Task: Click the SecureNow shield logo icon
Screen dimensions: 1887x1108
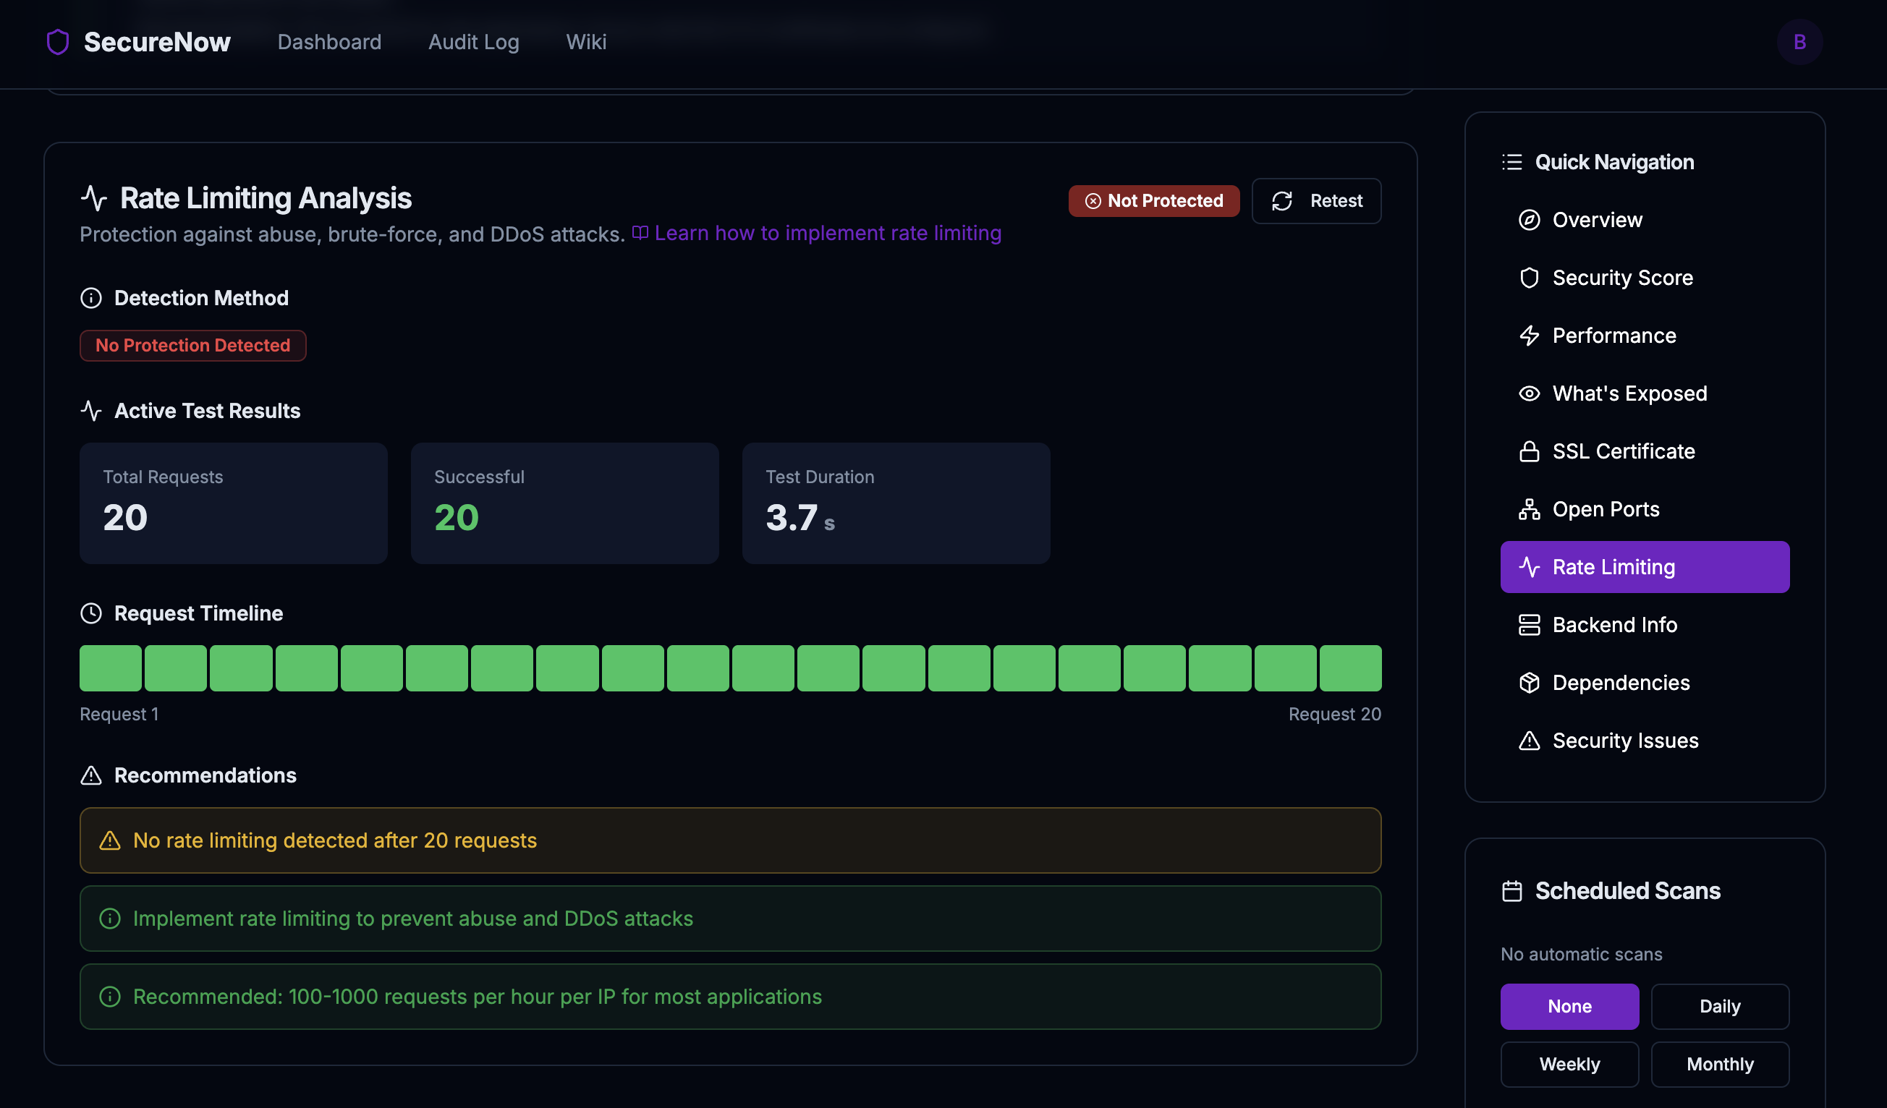Action: (x=58, y=42)
